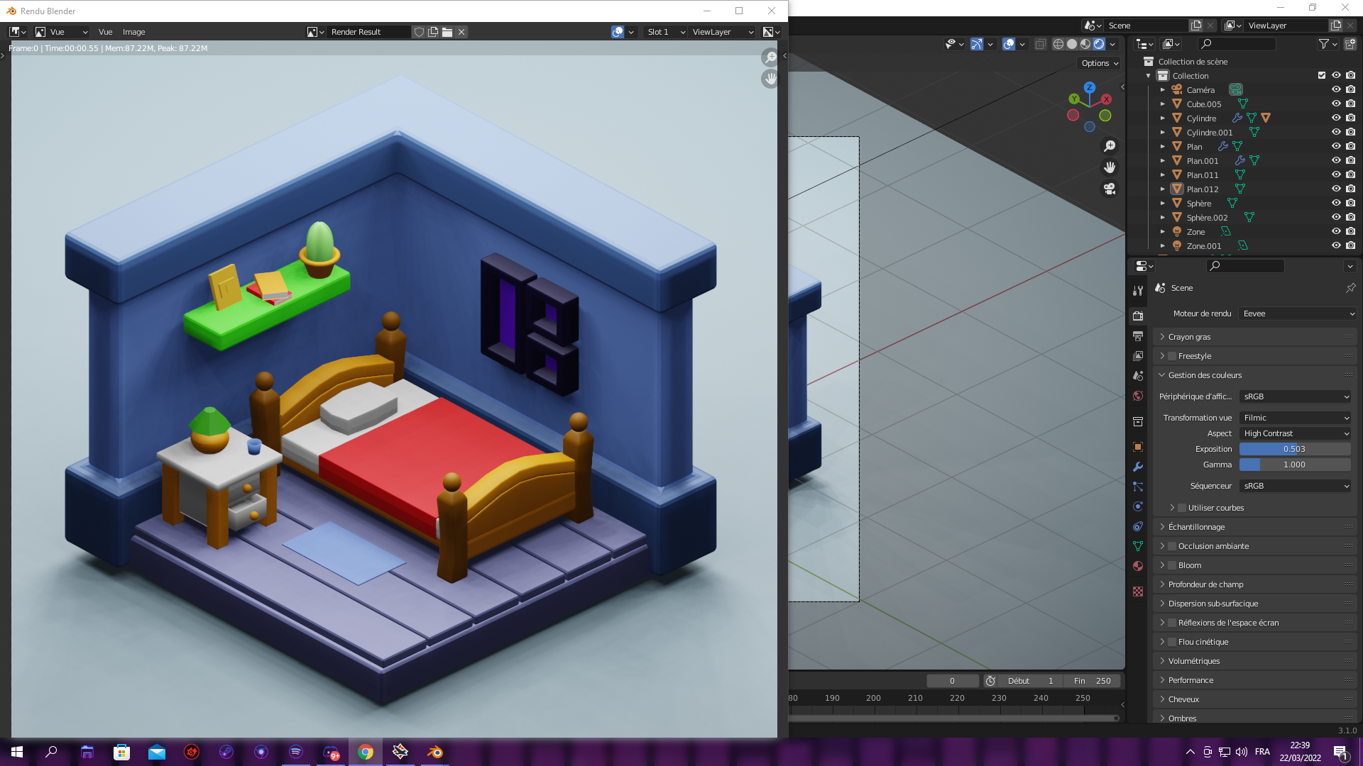The width and height of the screenshot is (1363, 766).
Task: Adjust the Exposition slider
Action: coord(1295,449)
